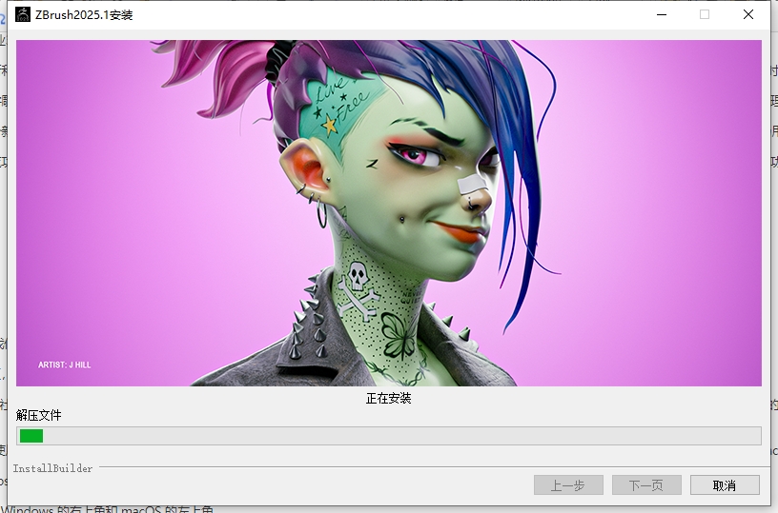Click the ZBrush app icon in title bar
The image size is (778, 513).
(x=21, y=14)
